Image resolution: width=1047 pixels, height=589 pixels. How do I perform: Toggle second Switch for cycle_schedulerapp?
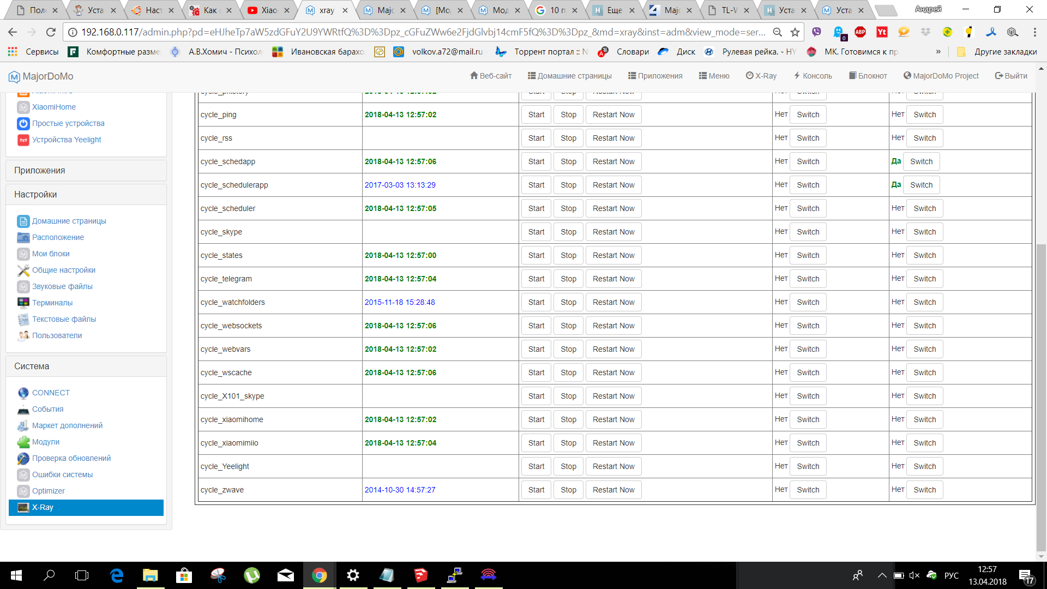921,185
